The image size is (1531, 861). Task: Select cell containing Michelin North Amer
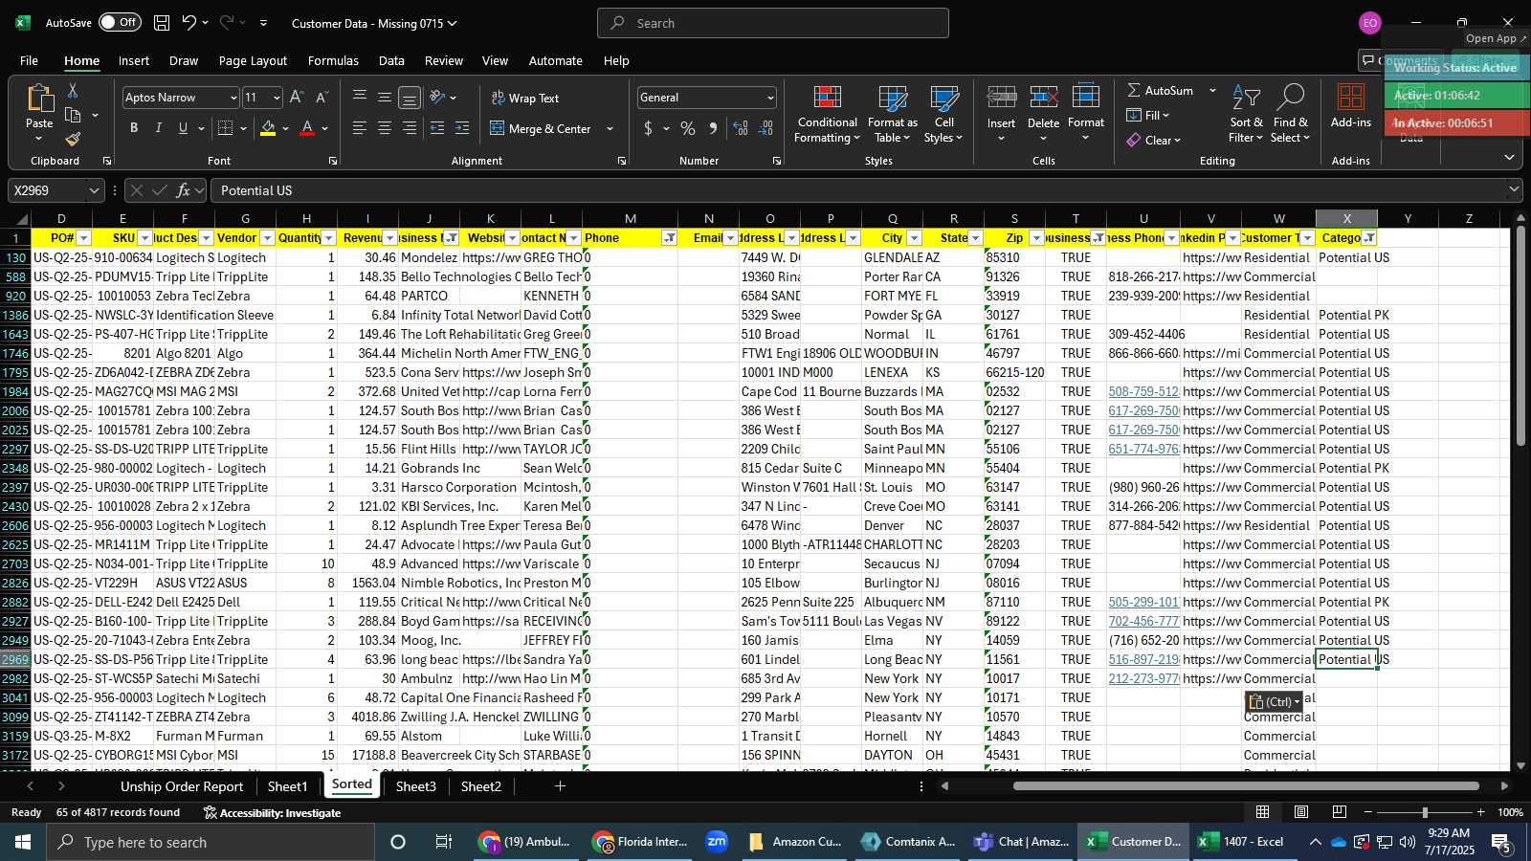pos(459,353)
